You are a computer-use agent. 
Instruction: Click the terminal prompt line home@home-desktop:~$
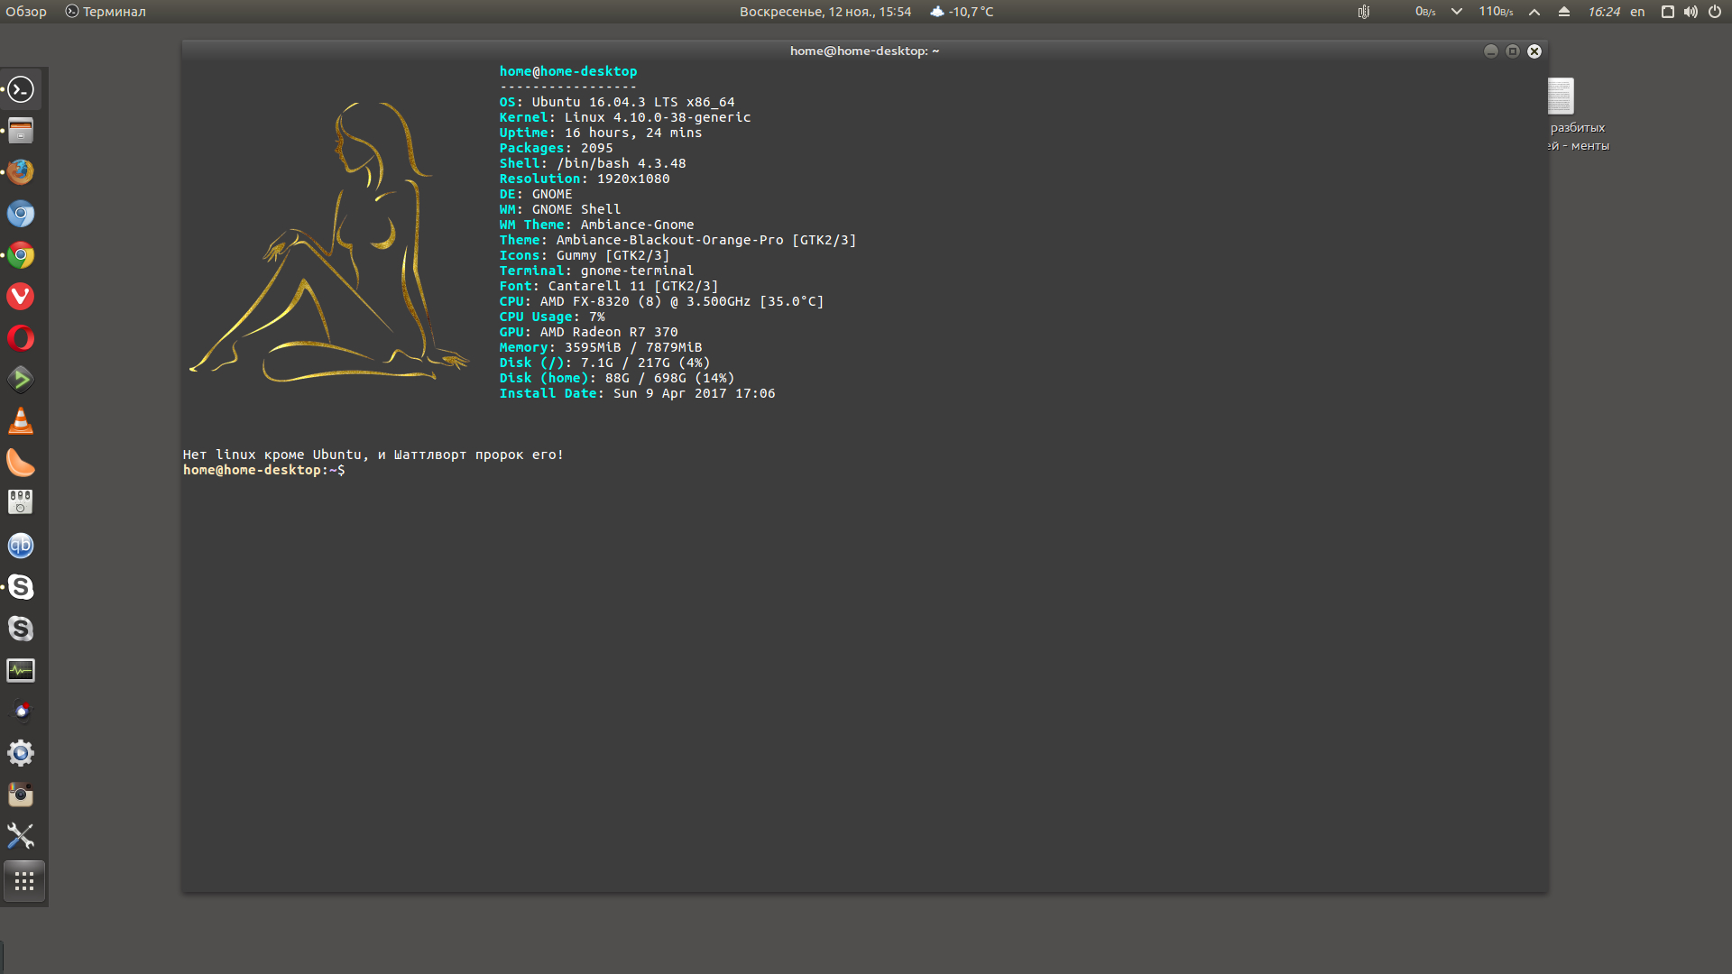coord(264,470)
